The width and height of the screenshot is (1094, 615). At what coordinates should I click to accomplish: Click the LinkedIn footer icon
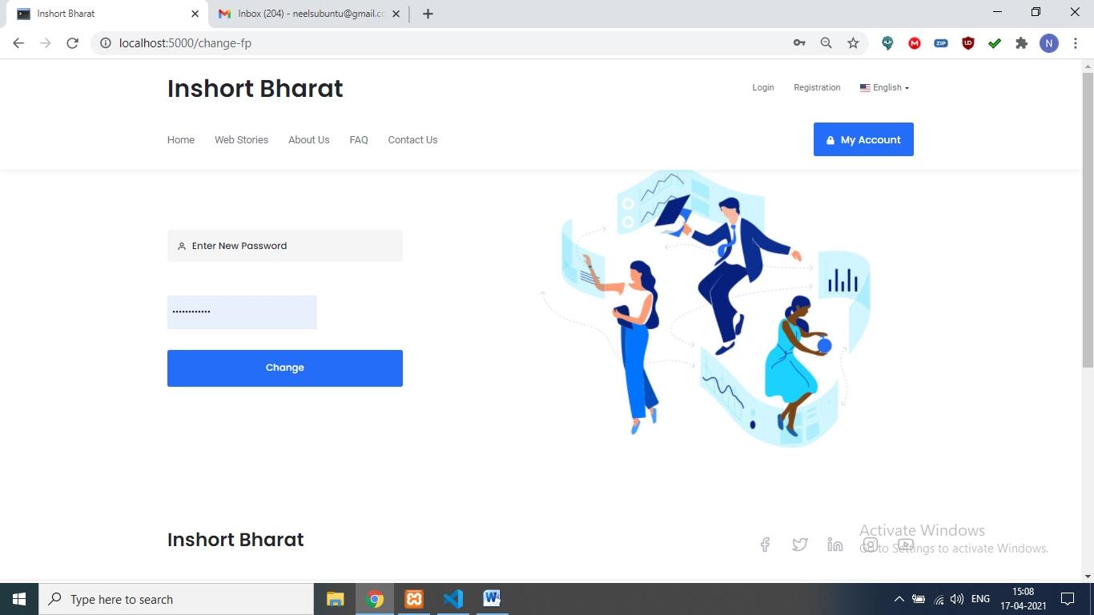pyautogui.click(x=835, y=545)
